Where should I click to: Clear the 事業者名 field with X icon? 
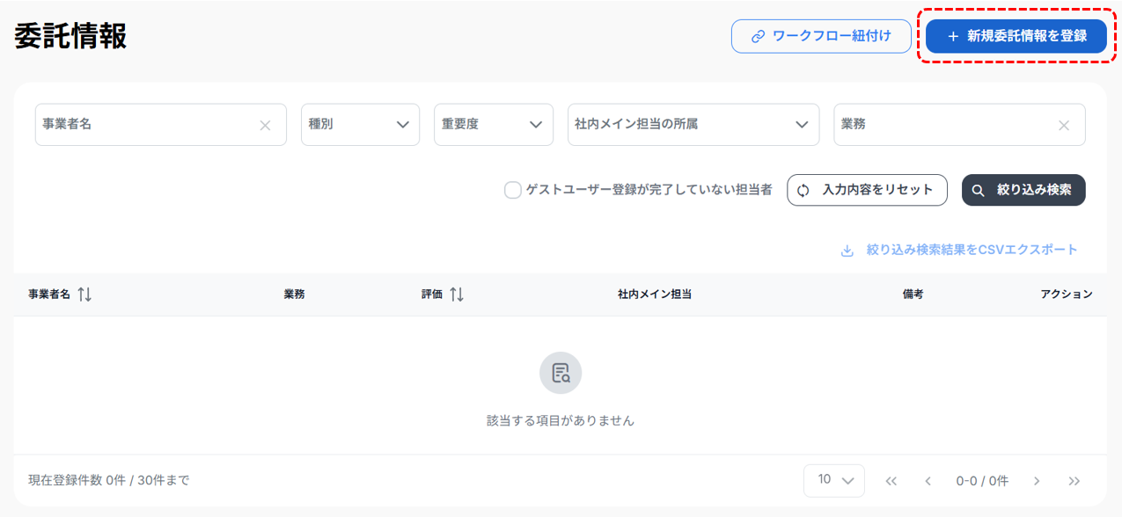[x=265, y=126]
